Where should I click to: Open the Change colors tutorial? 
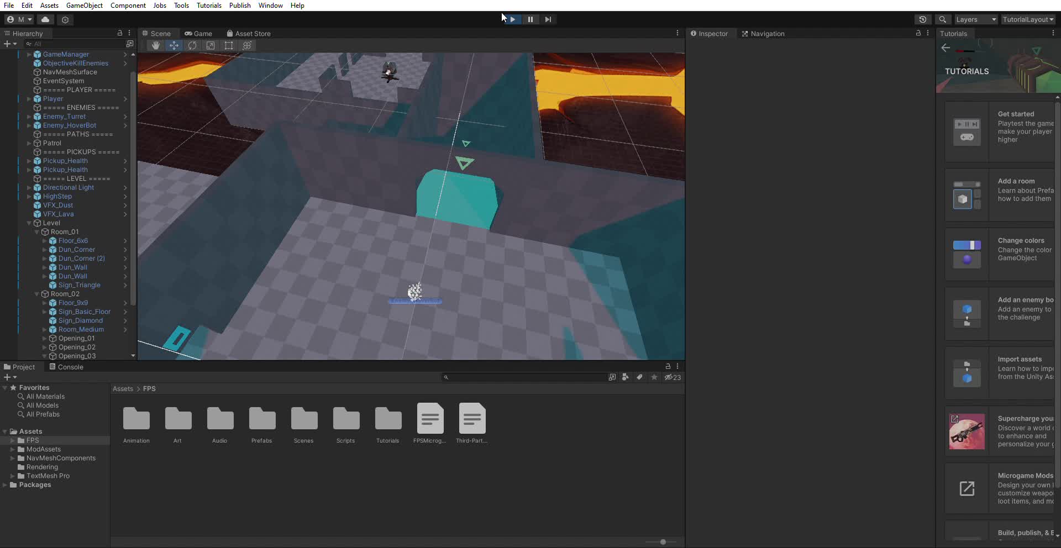tap(999, 254)
